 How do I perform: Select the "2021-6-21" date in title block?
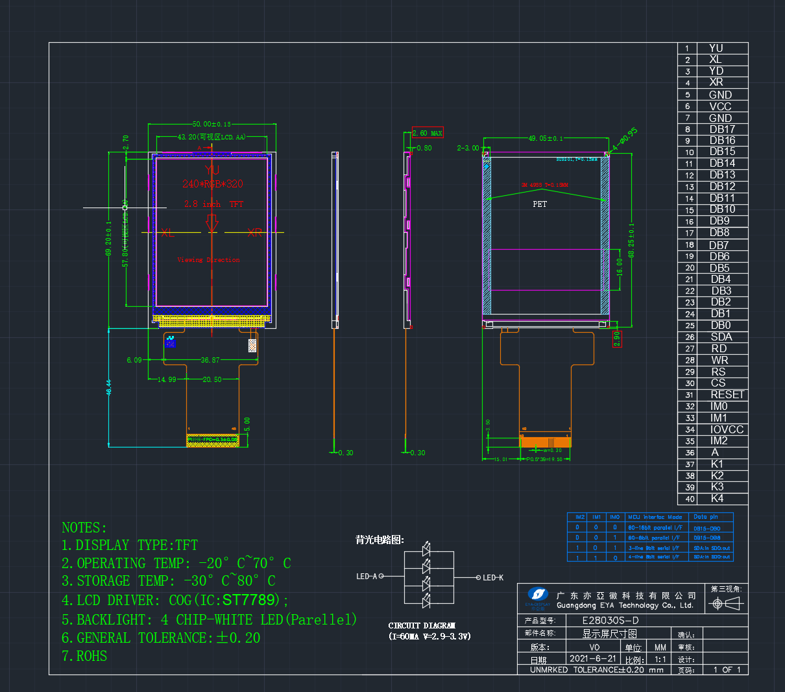pyautogui.click(x=593, y=658)
